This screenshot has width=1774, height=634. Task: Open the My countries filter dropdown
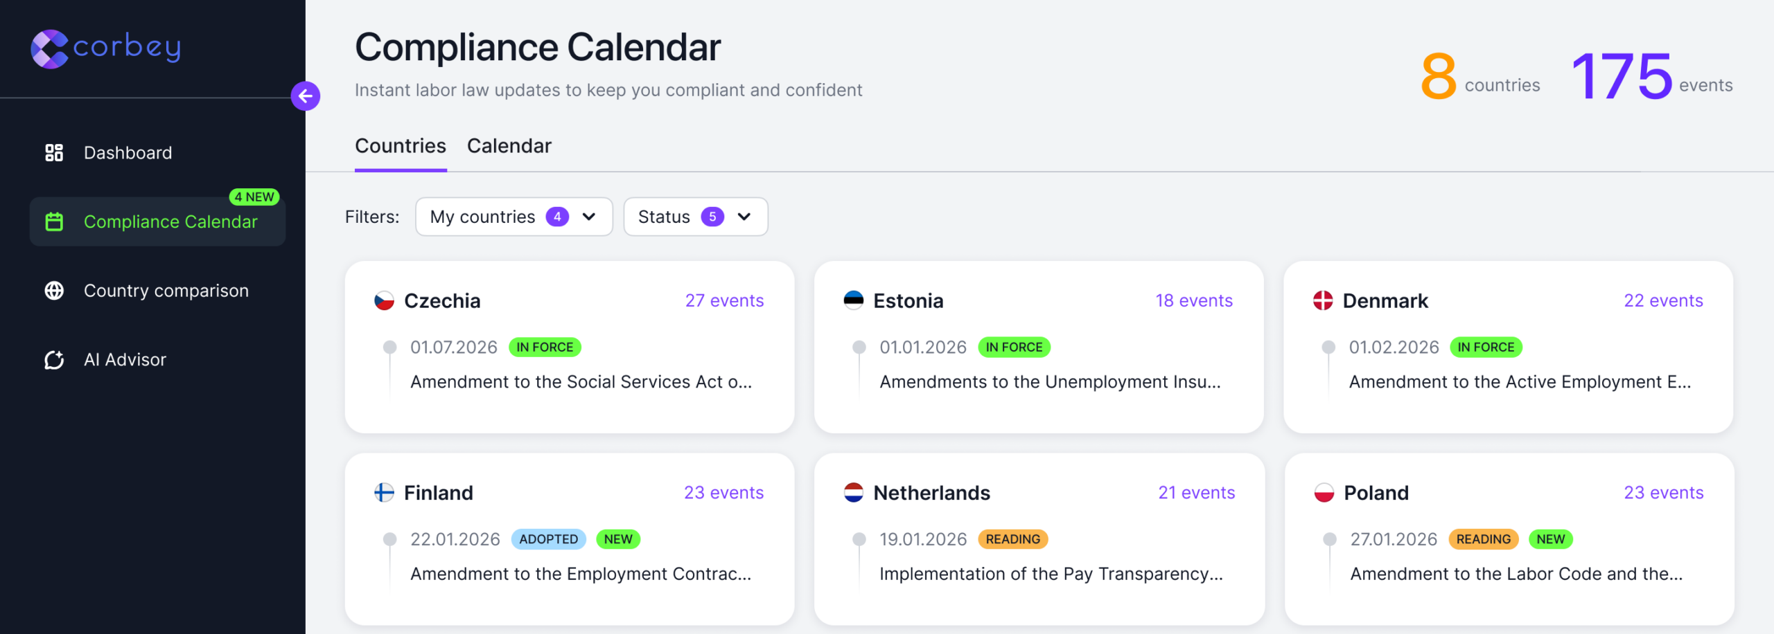coord(513,217)
